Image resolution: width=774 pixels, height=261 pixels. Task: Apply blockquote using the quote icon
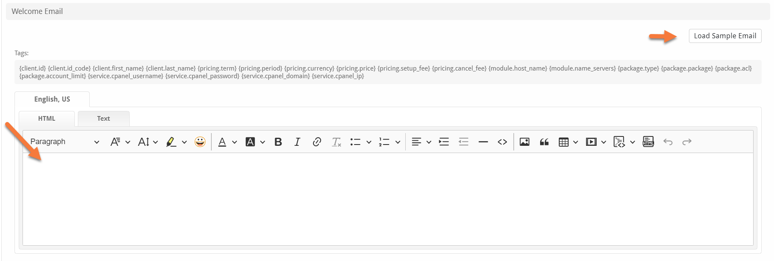(x=544, y=142)
